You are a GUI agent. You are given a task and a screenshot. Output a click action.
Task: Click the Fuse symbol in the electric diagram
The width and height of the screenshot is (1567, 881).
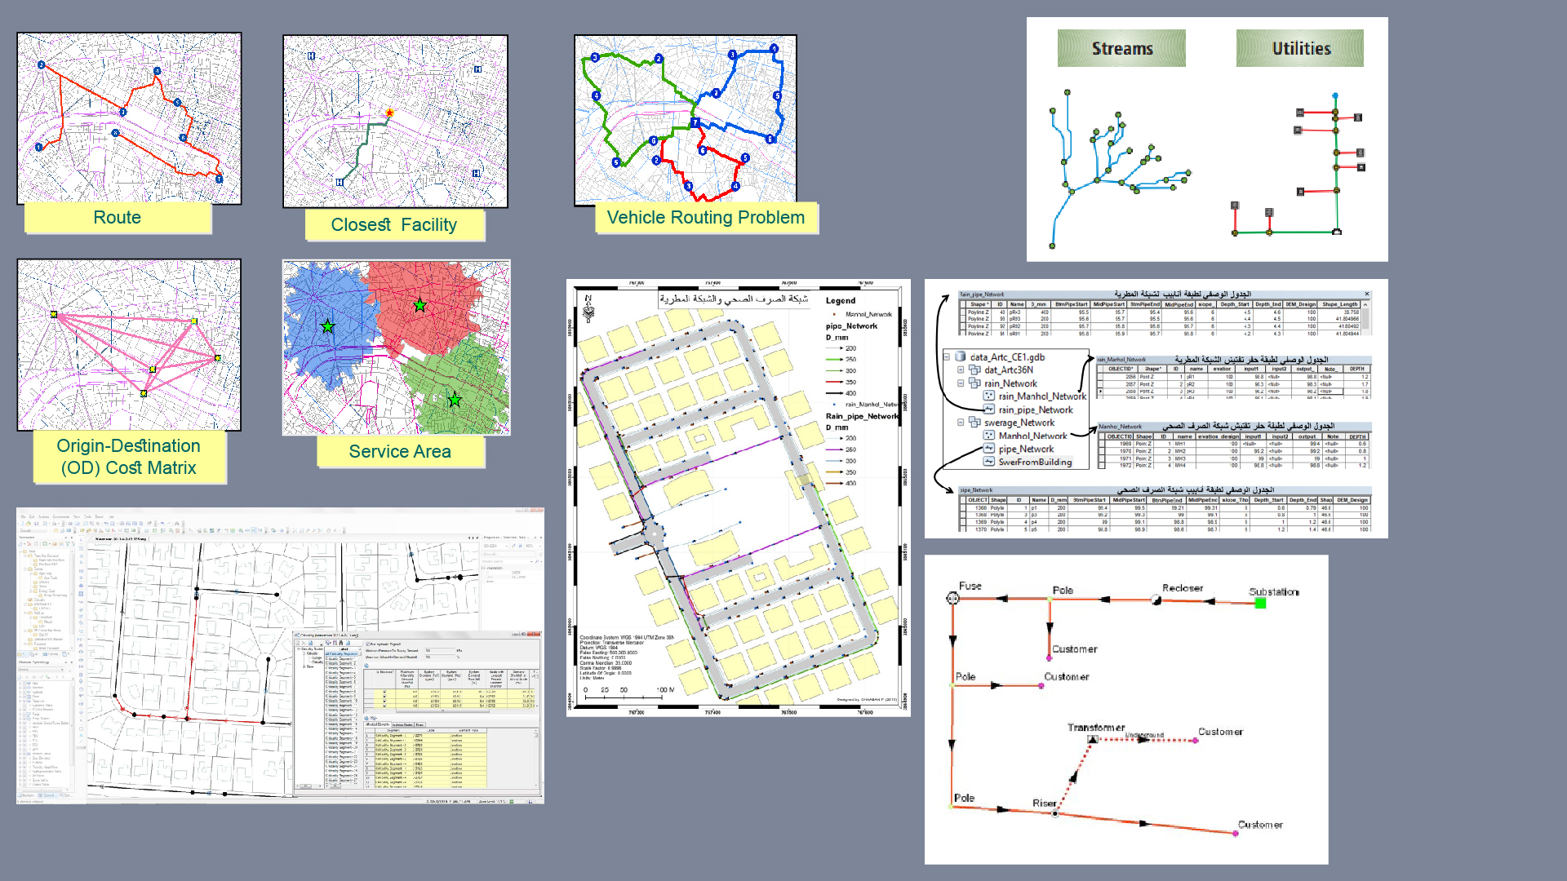point(952,598)
